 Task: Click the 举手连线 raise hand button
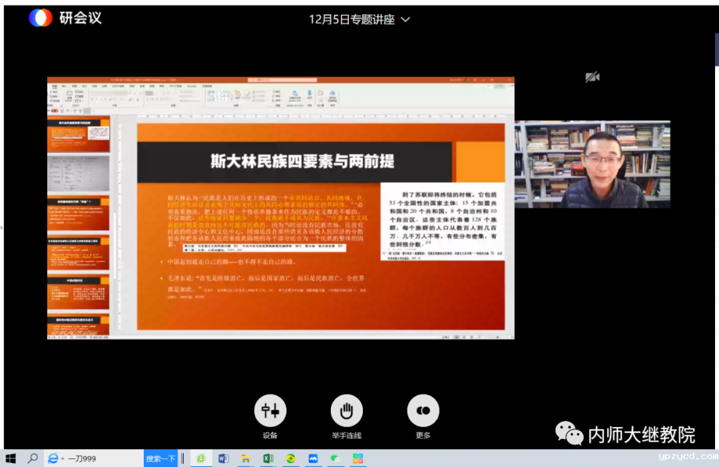click(x=346, y=410)
